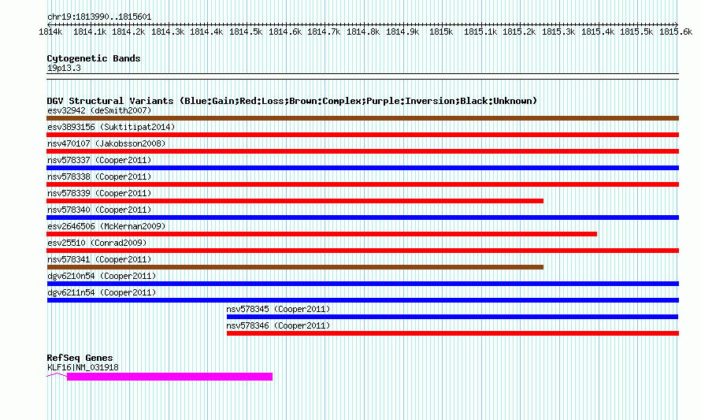Click the KLF16|NM_031918 gene label
The height and width of the screenshot is (420, 701).
point(83,367)
